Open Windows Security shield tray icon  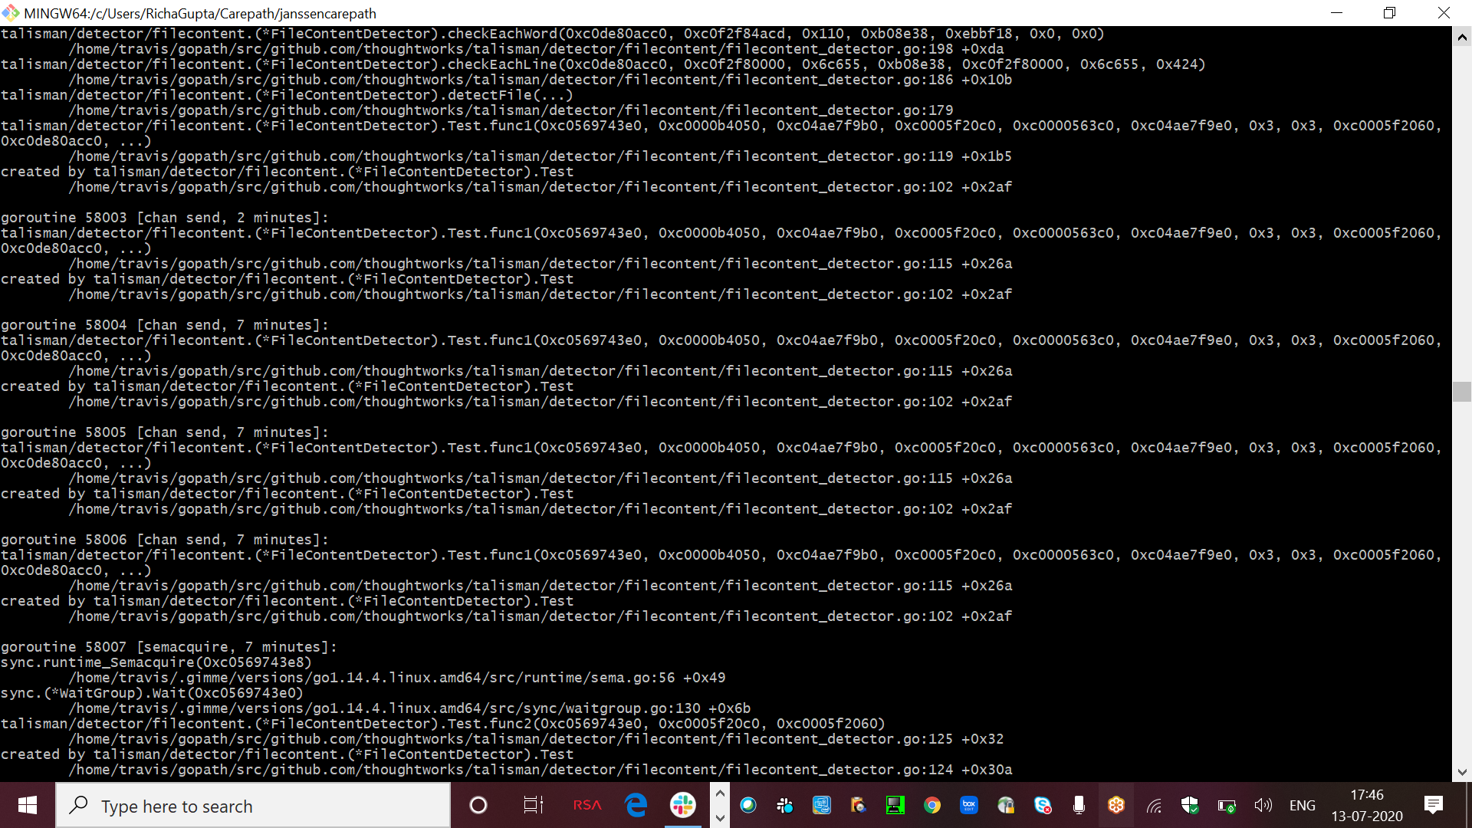[x=1190, y=805]
